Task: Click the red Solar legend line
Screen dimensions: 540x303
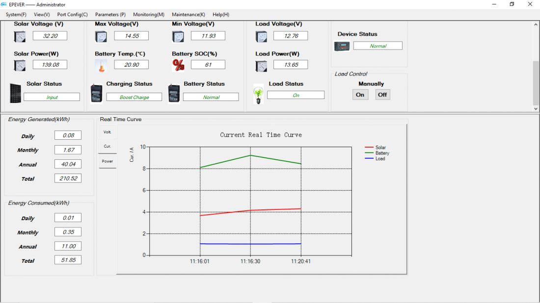Action: pos(369,147)
